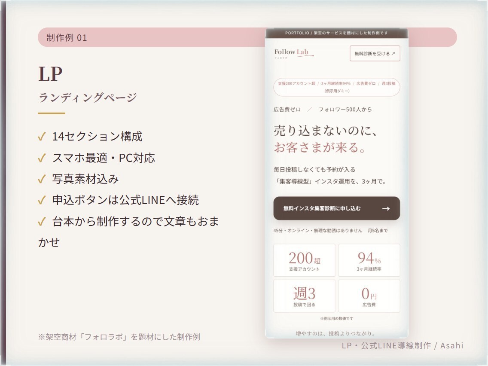Viewport: 488px width, 366px height.
Task: Click the 支援200アカウント超 stats pill
Action: [336, 87]
